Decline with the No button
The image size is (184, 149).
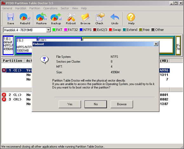(x=95, y=104)
